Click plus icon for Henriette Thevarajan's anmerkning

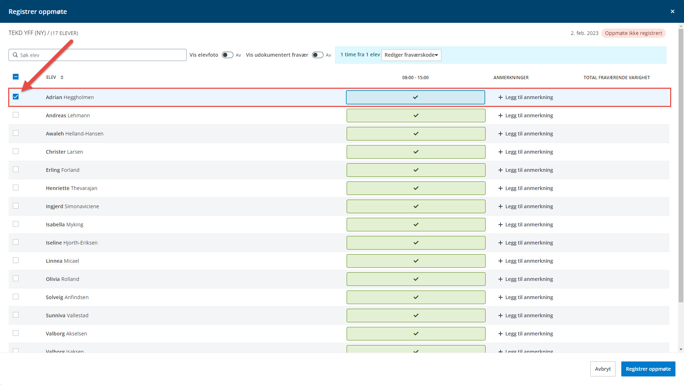[x=500, y=188]
